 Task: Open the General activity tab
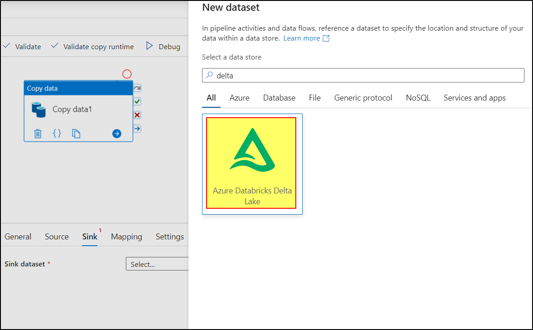[x=18, y=237]
